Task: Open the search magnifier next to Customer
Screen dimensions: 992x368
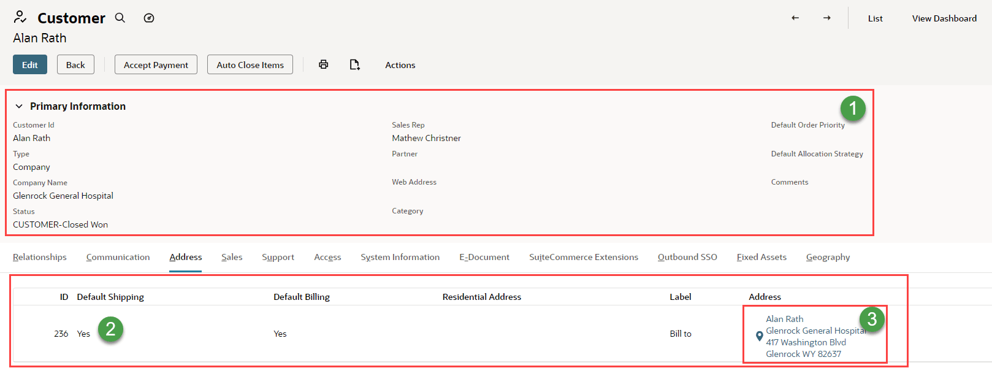Action: tap(120, 18)
